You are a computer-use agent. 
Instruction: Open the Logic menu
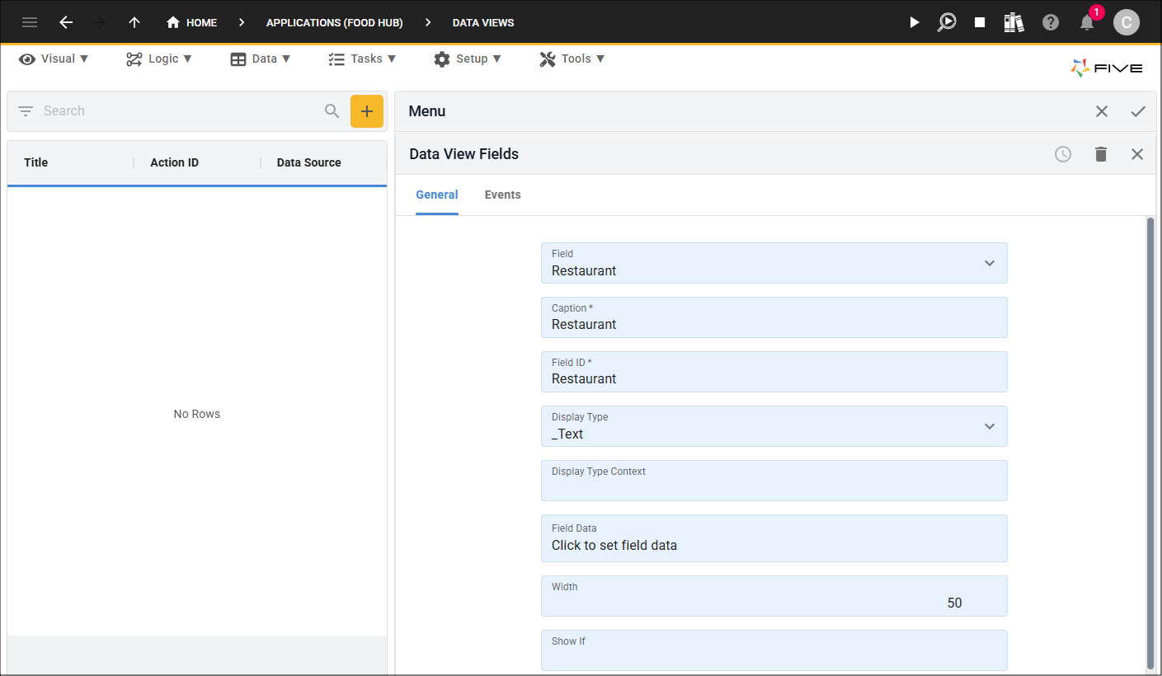[x=159, y=59]
